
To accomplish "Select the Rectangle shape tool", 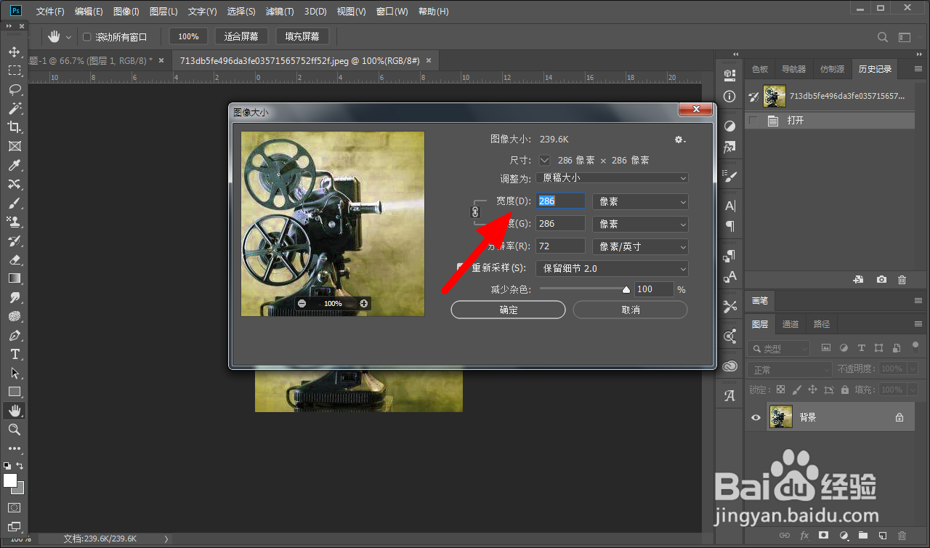I will coord(14,392).
